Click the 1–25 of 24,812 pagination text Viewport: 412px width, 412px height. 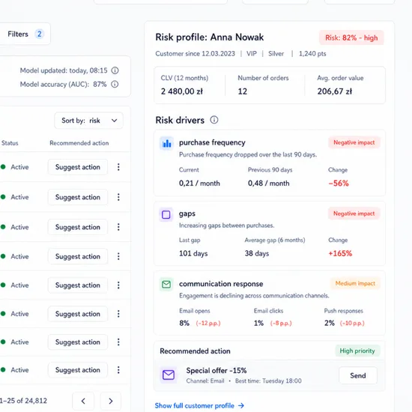(23, 401)
